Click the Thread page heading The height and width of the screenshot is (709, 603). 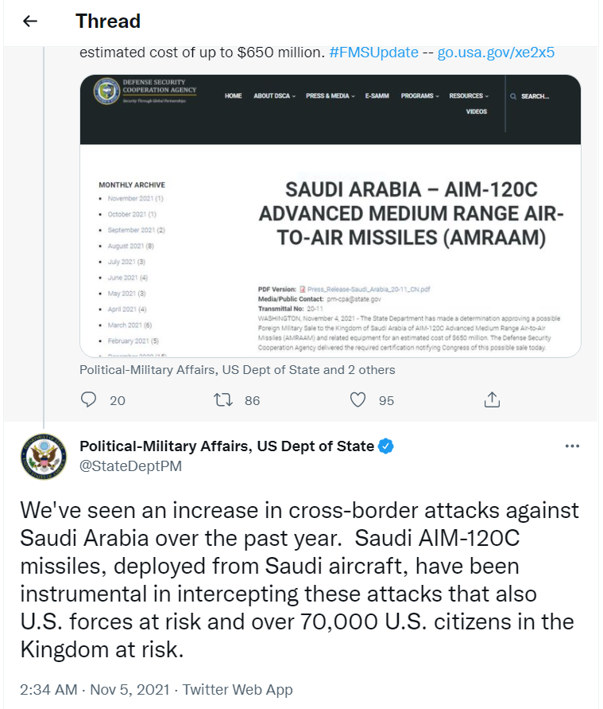coord(108,21)
